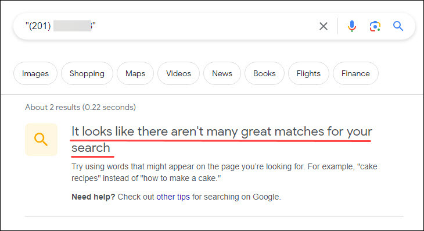The height and width of the screenshot is (231, 424).
Task: Select the Flights chip
Action: (308, 73)
